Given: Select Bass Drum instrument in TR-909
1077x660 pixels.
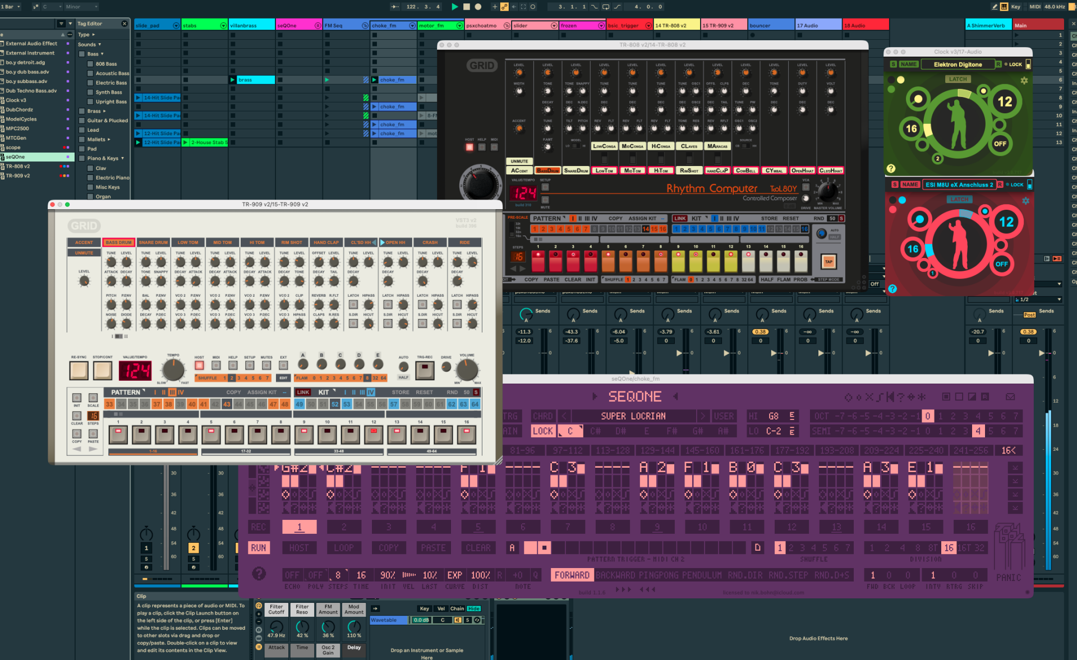Looking at the screenshot, I should pyautogui.click(x=118, y=242).
